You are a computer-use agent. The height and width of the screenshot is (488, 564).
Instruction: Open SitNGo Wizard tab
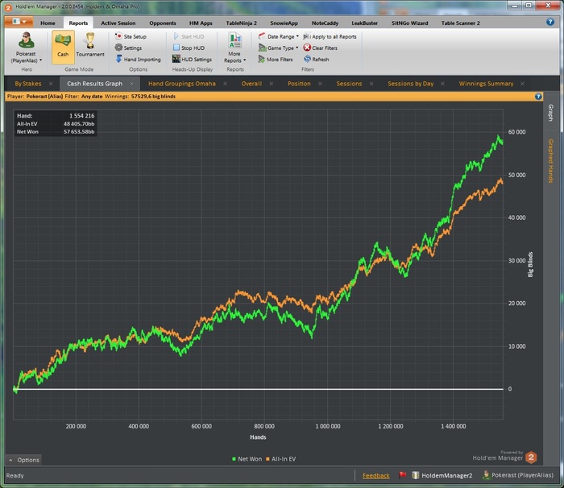(409, 23)
